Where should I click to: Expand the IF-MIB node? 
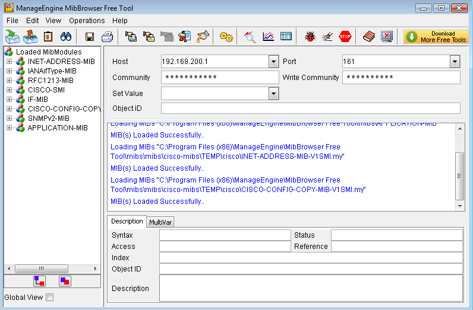pyautogui.click(x=9, y=100)
